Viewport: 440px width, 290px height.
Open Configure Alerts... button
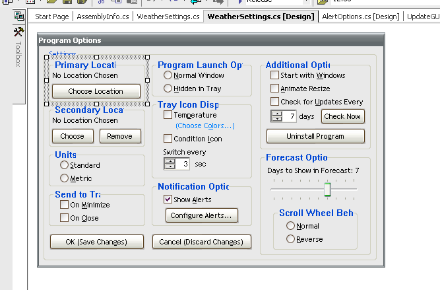tap(201, 215)
